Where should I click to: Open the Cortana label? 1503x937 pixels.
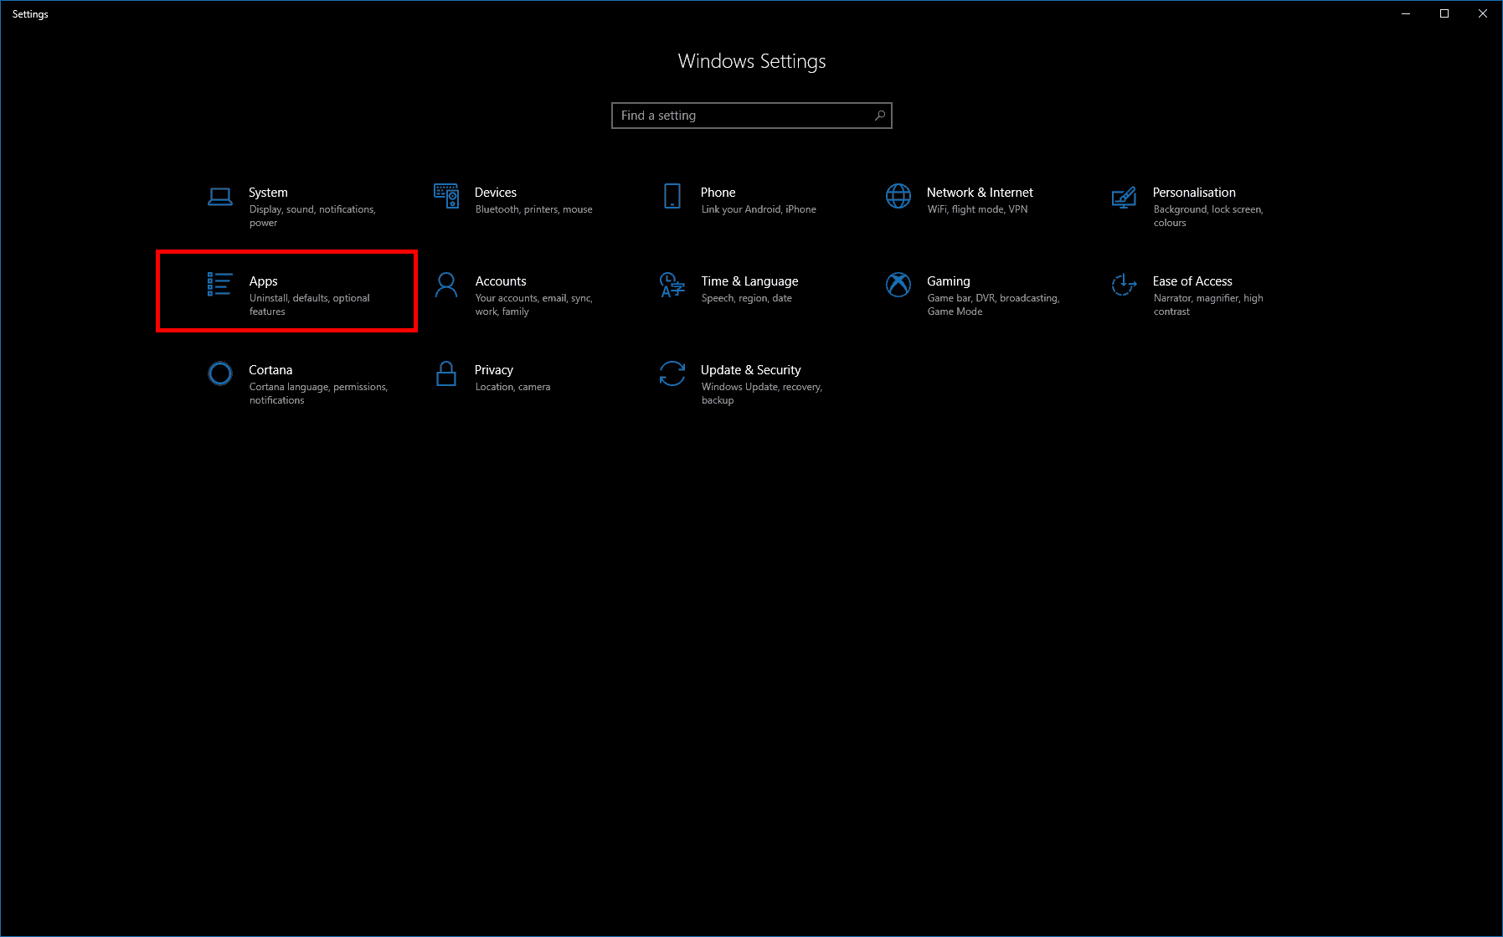[270, 370]
